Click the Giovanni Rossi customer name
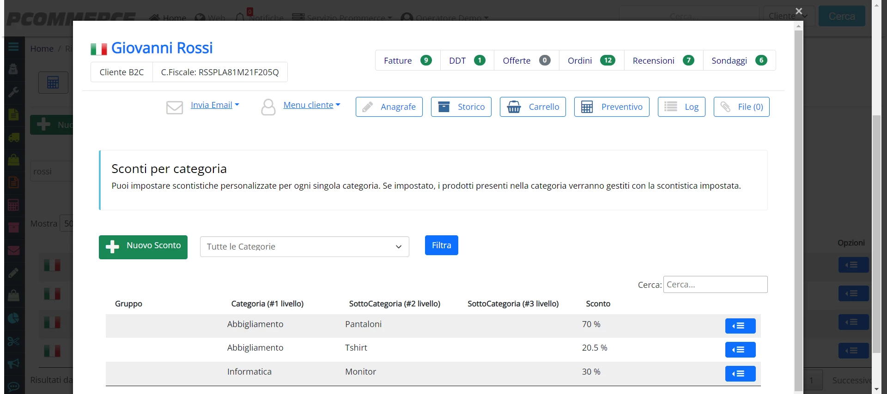The image size is (887, 394). point(162,48)
